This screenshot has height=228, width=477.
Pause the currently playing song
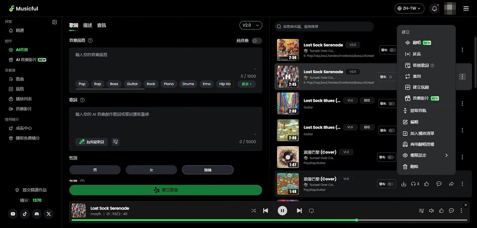(282, 211)
